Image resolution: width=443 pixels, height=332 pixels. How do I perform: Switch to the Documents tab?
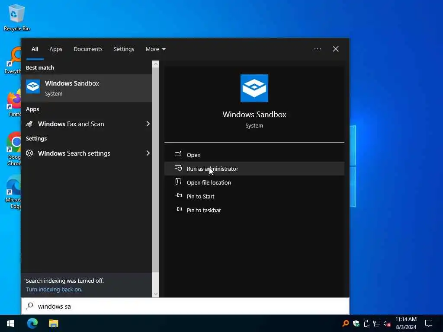tap(88, 49)
